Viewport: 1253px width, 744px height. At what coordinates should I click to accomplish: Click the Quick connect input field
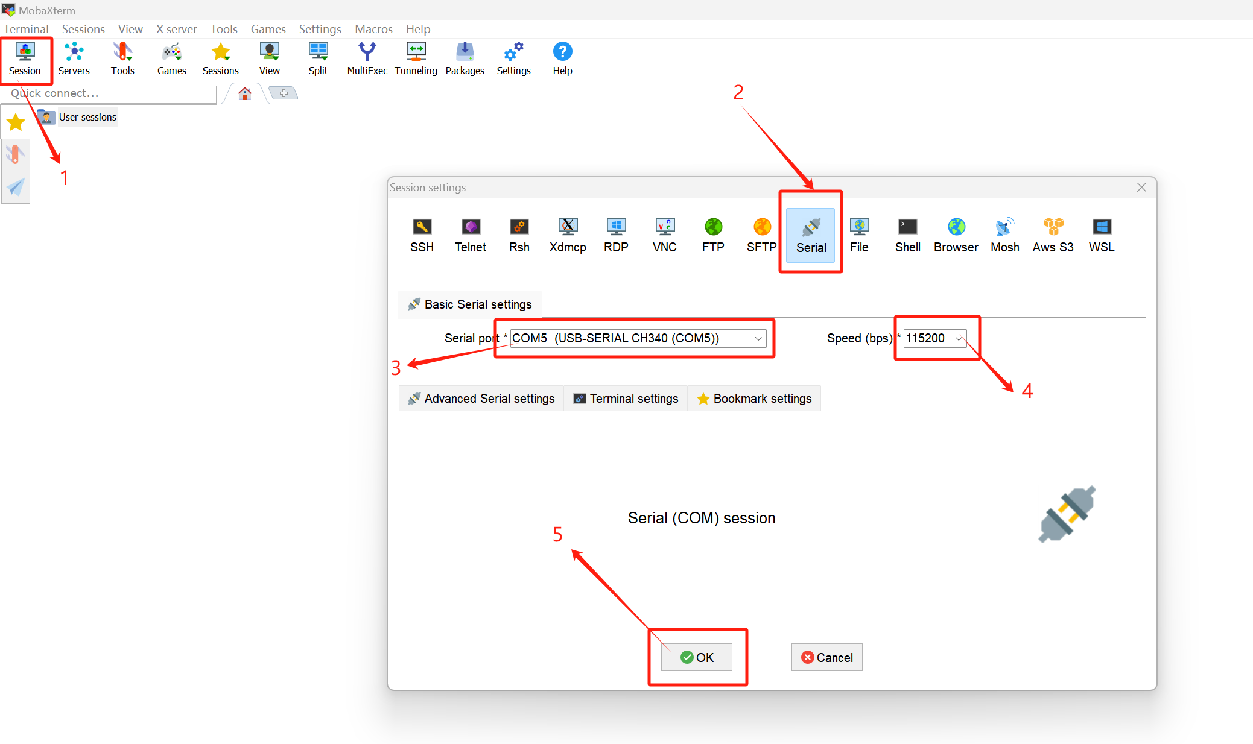(x=109, y=93)
